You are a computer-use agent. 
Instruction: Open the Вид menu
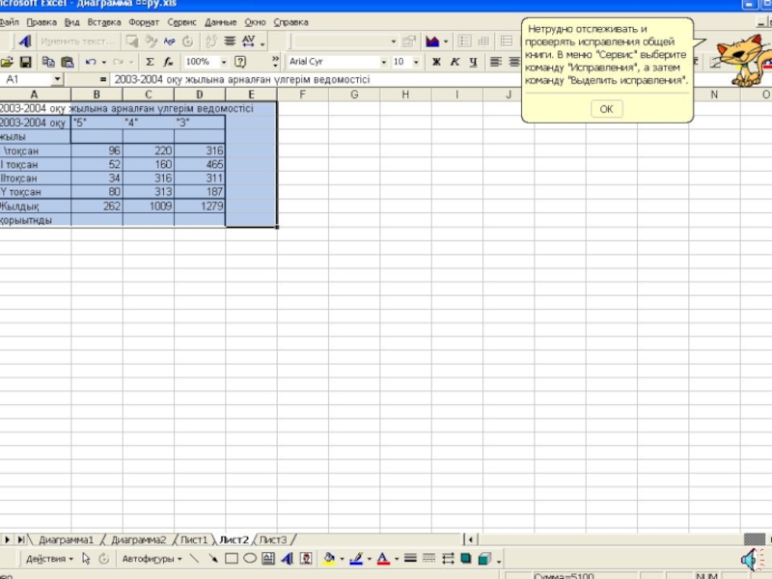point(71,22)
